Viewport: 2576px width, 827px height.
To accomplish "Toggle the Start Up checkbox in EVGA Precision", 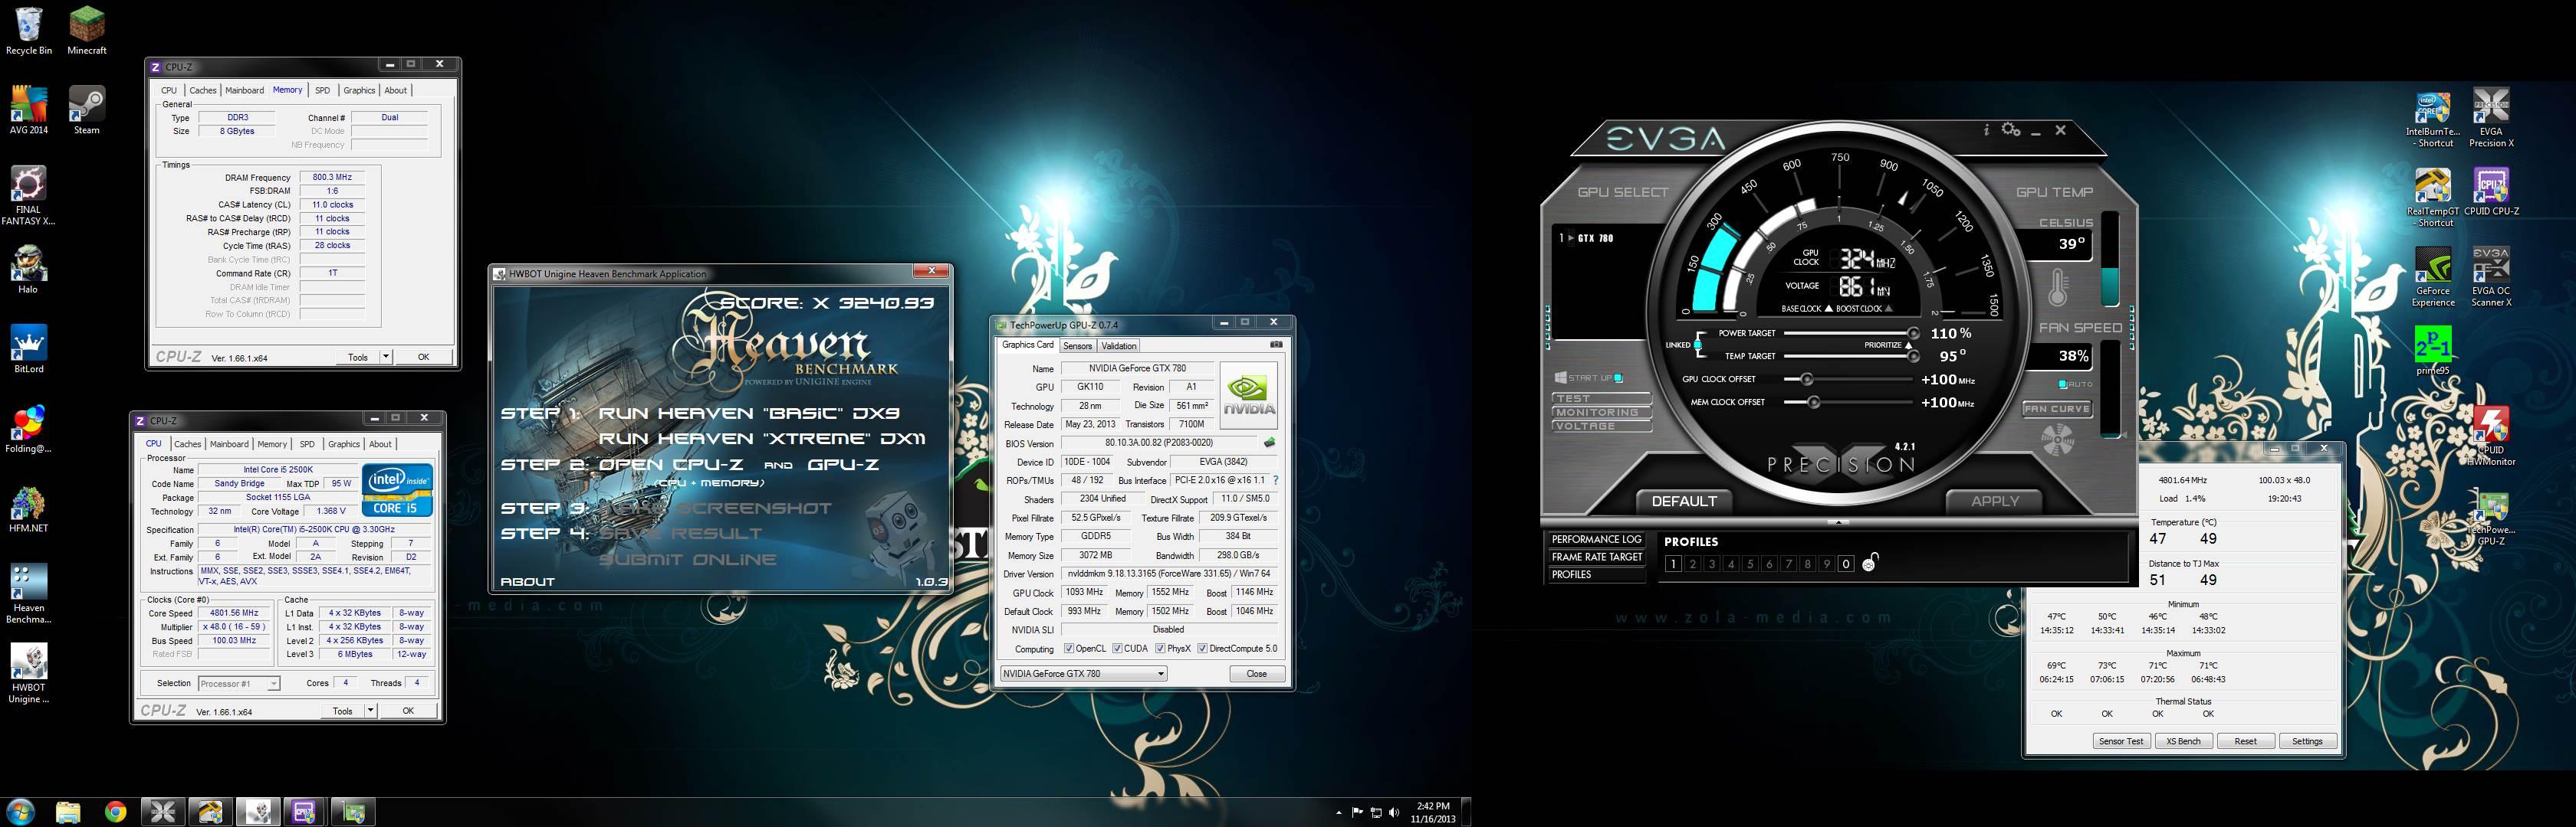I will click(x=1618, y=378).
